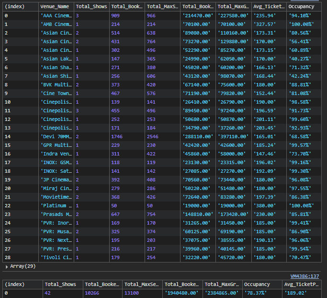
Task: Click the summary booked seats value 10266
Action: tap(92, 293)
